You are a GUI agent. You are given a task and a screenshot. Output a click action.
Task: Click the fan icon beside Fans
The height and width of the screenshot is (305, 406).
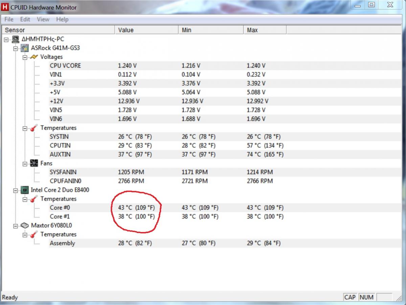[x=34, y=163]
